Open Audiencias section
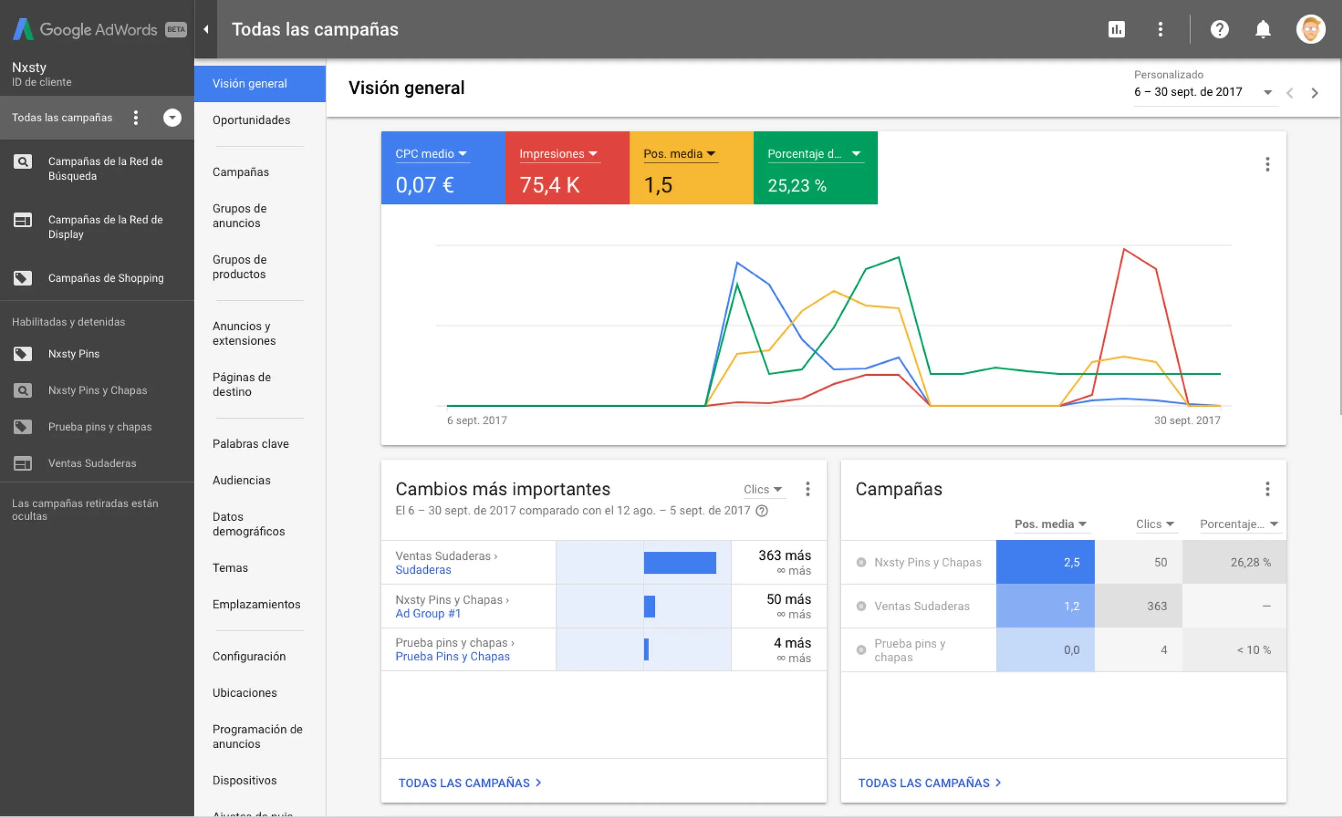 [241, 480]
